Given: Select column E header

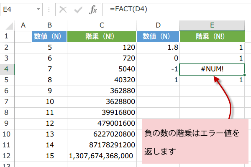Looking at the screenshot, I should (212, 25).
